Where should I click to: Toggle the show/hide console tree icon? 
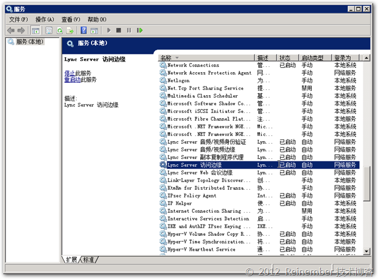pos(35,30)
